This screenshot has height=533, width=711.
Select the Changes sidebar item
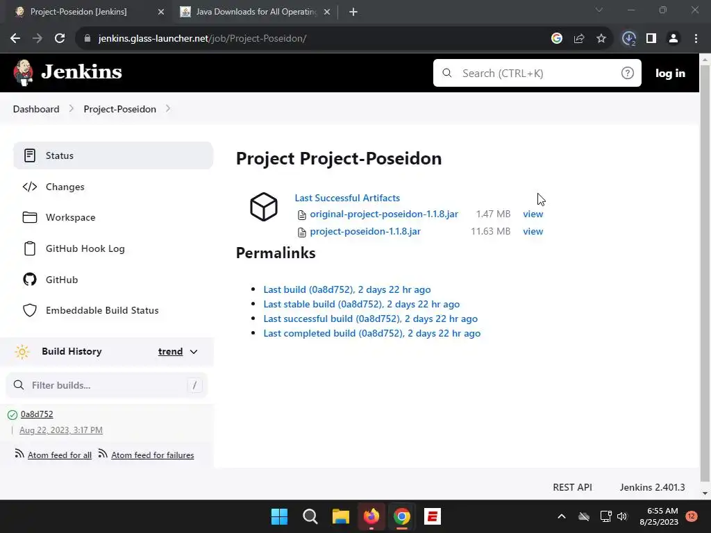point(113,187)
